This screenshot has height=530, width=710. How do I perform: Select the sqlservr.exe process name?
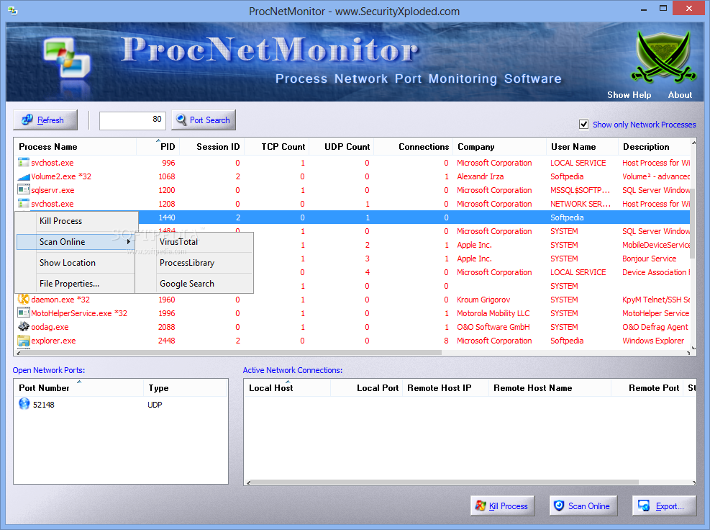tap(53, 190)
